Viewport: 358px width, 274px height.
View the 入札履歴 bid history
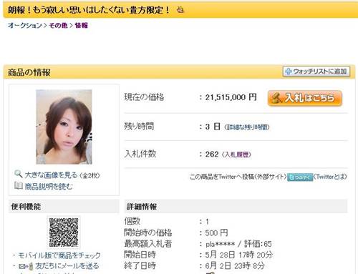[236, 155]
